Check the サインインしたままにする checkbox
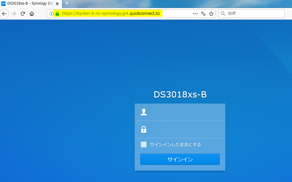The height and width of the screenshot is (182, 292). tap(143, 144)
